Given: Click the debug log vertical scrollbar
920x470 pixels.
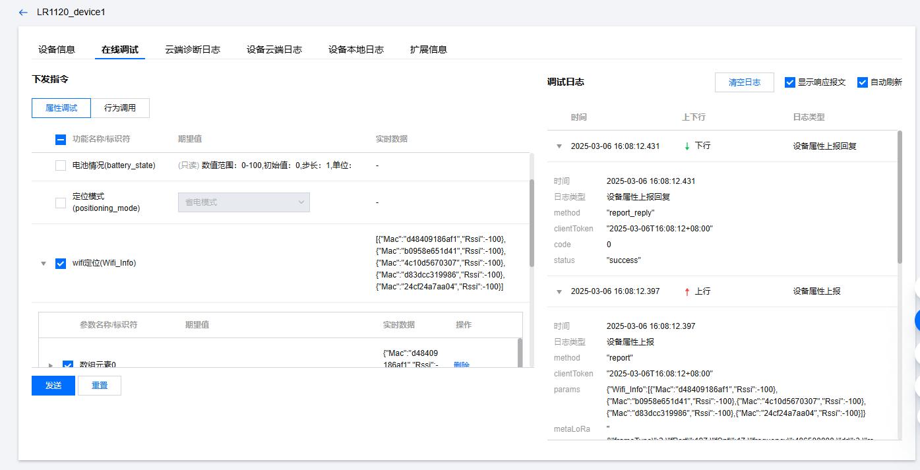Looking at the screenshot, I should coord(900,196).
